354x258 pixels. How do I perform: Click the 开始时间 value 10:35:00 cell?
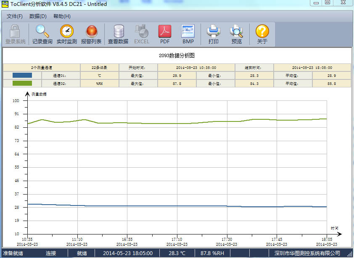click(x=196, y=68)
